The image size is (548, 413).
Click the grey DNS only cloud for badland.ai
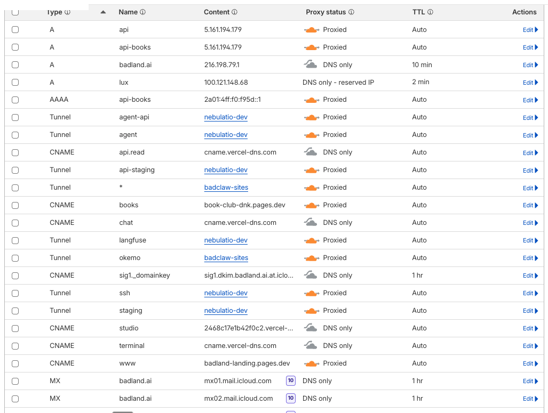312,64
